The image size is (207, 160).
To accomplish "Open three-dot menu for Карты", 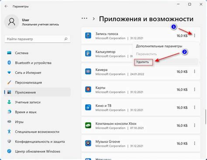I will 194,90.
